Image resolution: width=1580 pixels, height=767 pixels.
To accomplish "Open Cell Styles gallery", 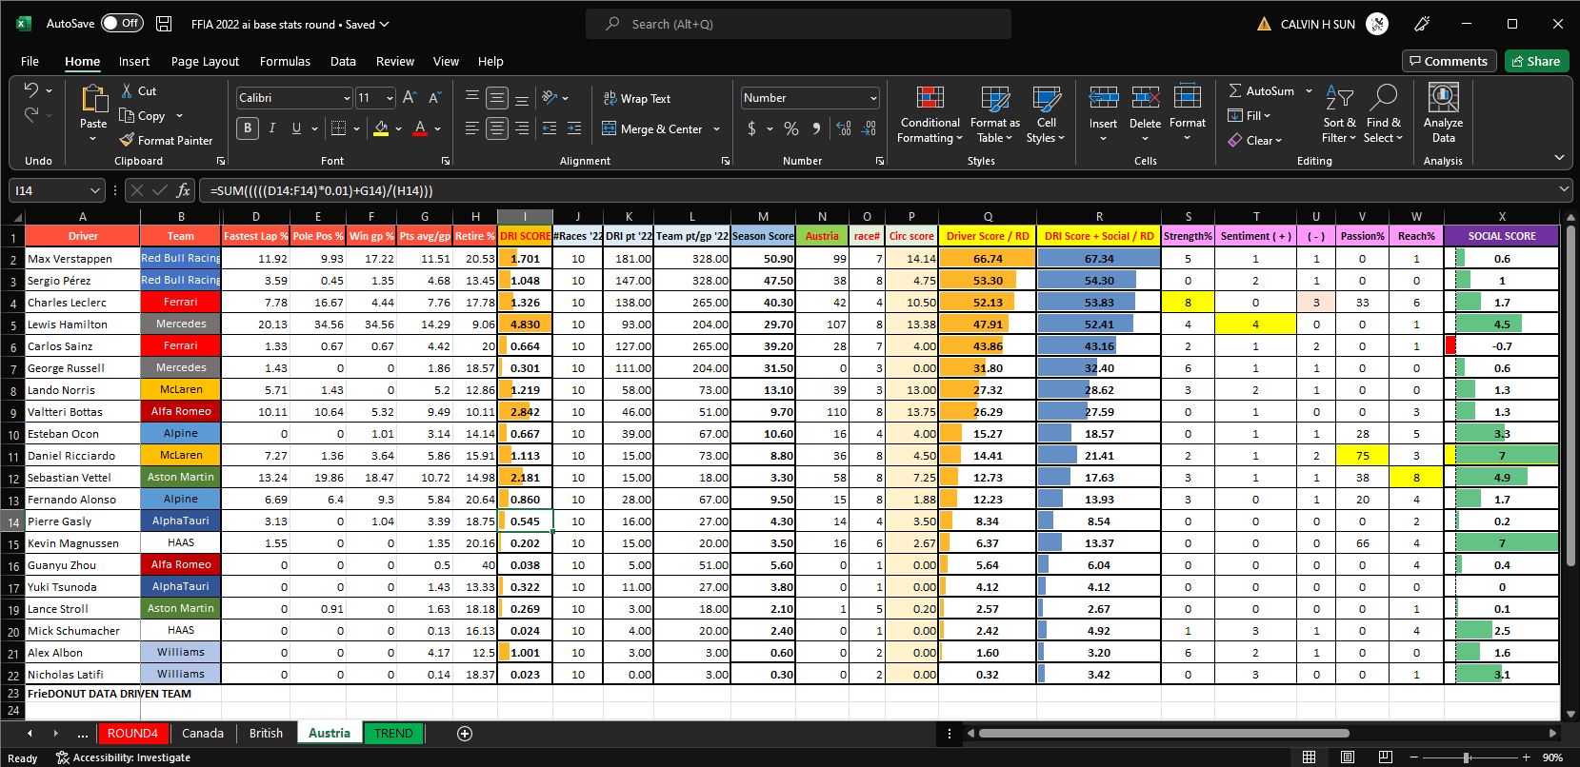I will click(1046, 114).
